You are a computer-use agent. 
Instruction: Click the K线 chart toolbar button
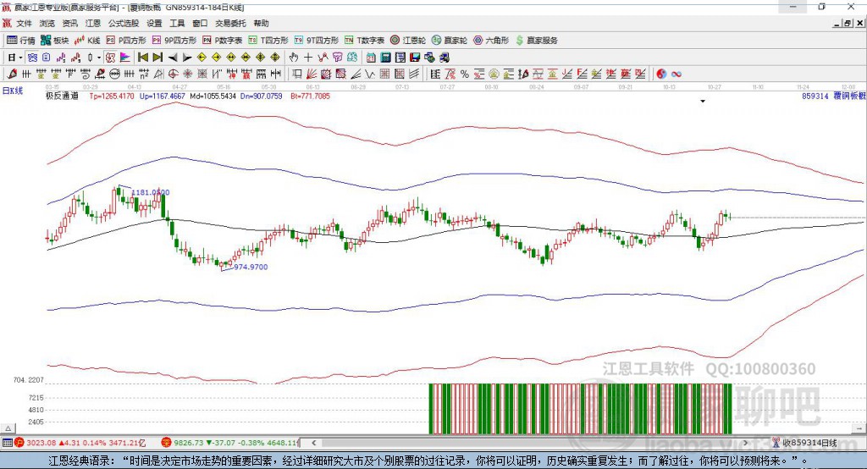(x=88, y=41)
